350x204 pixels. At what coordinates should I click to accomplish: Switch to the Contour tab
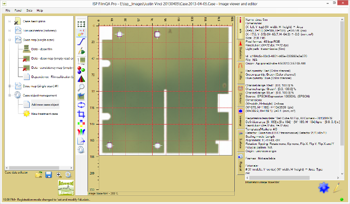241,95
